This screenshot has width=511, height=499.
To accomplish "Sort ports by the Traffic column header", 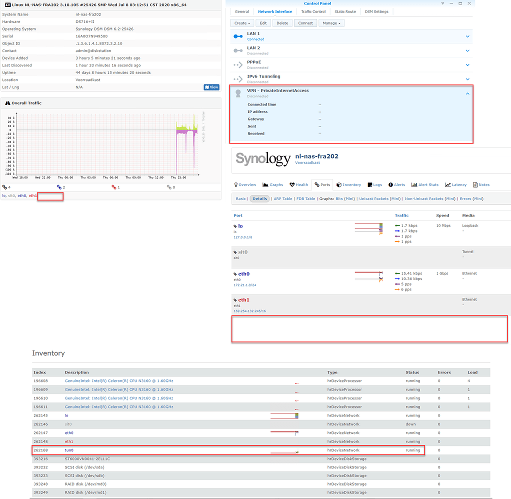I will tap(401, 215).
